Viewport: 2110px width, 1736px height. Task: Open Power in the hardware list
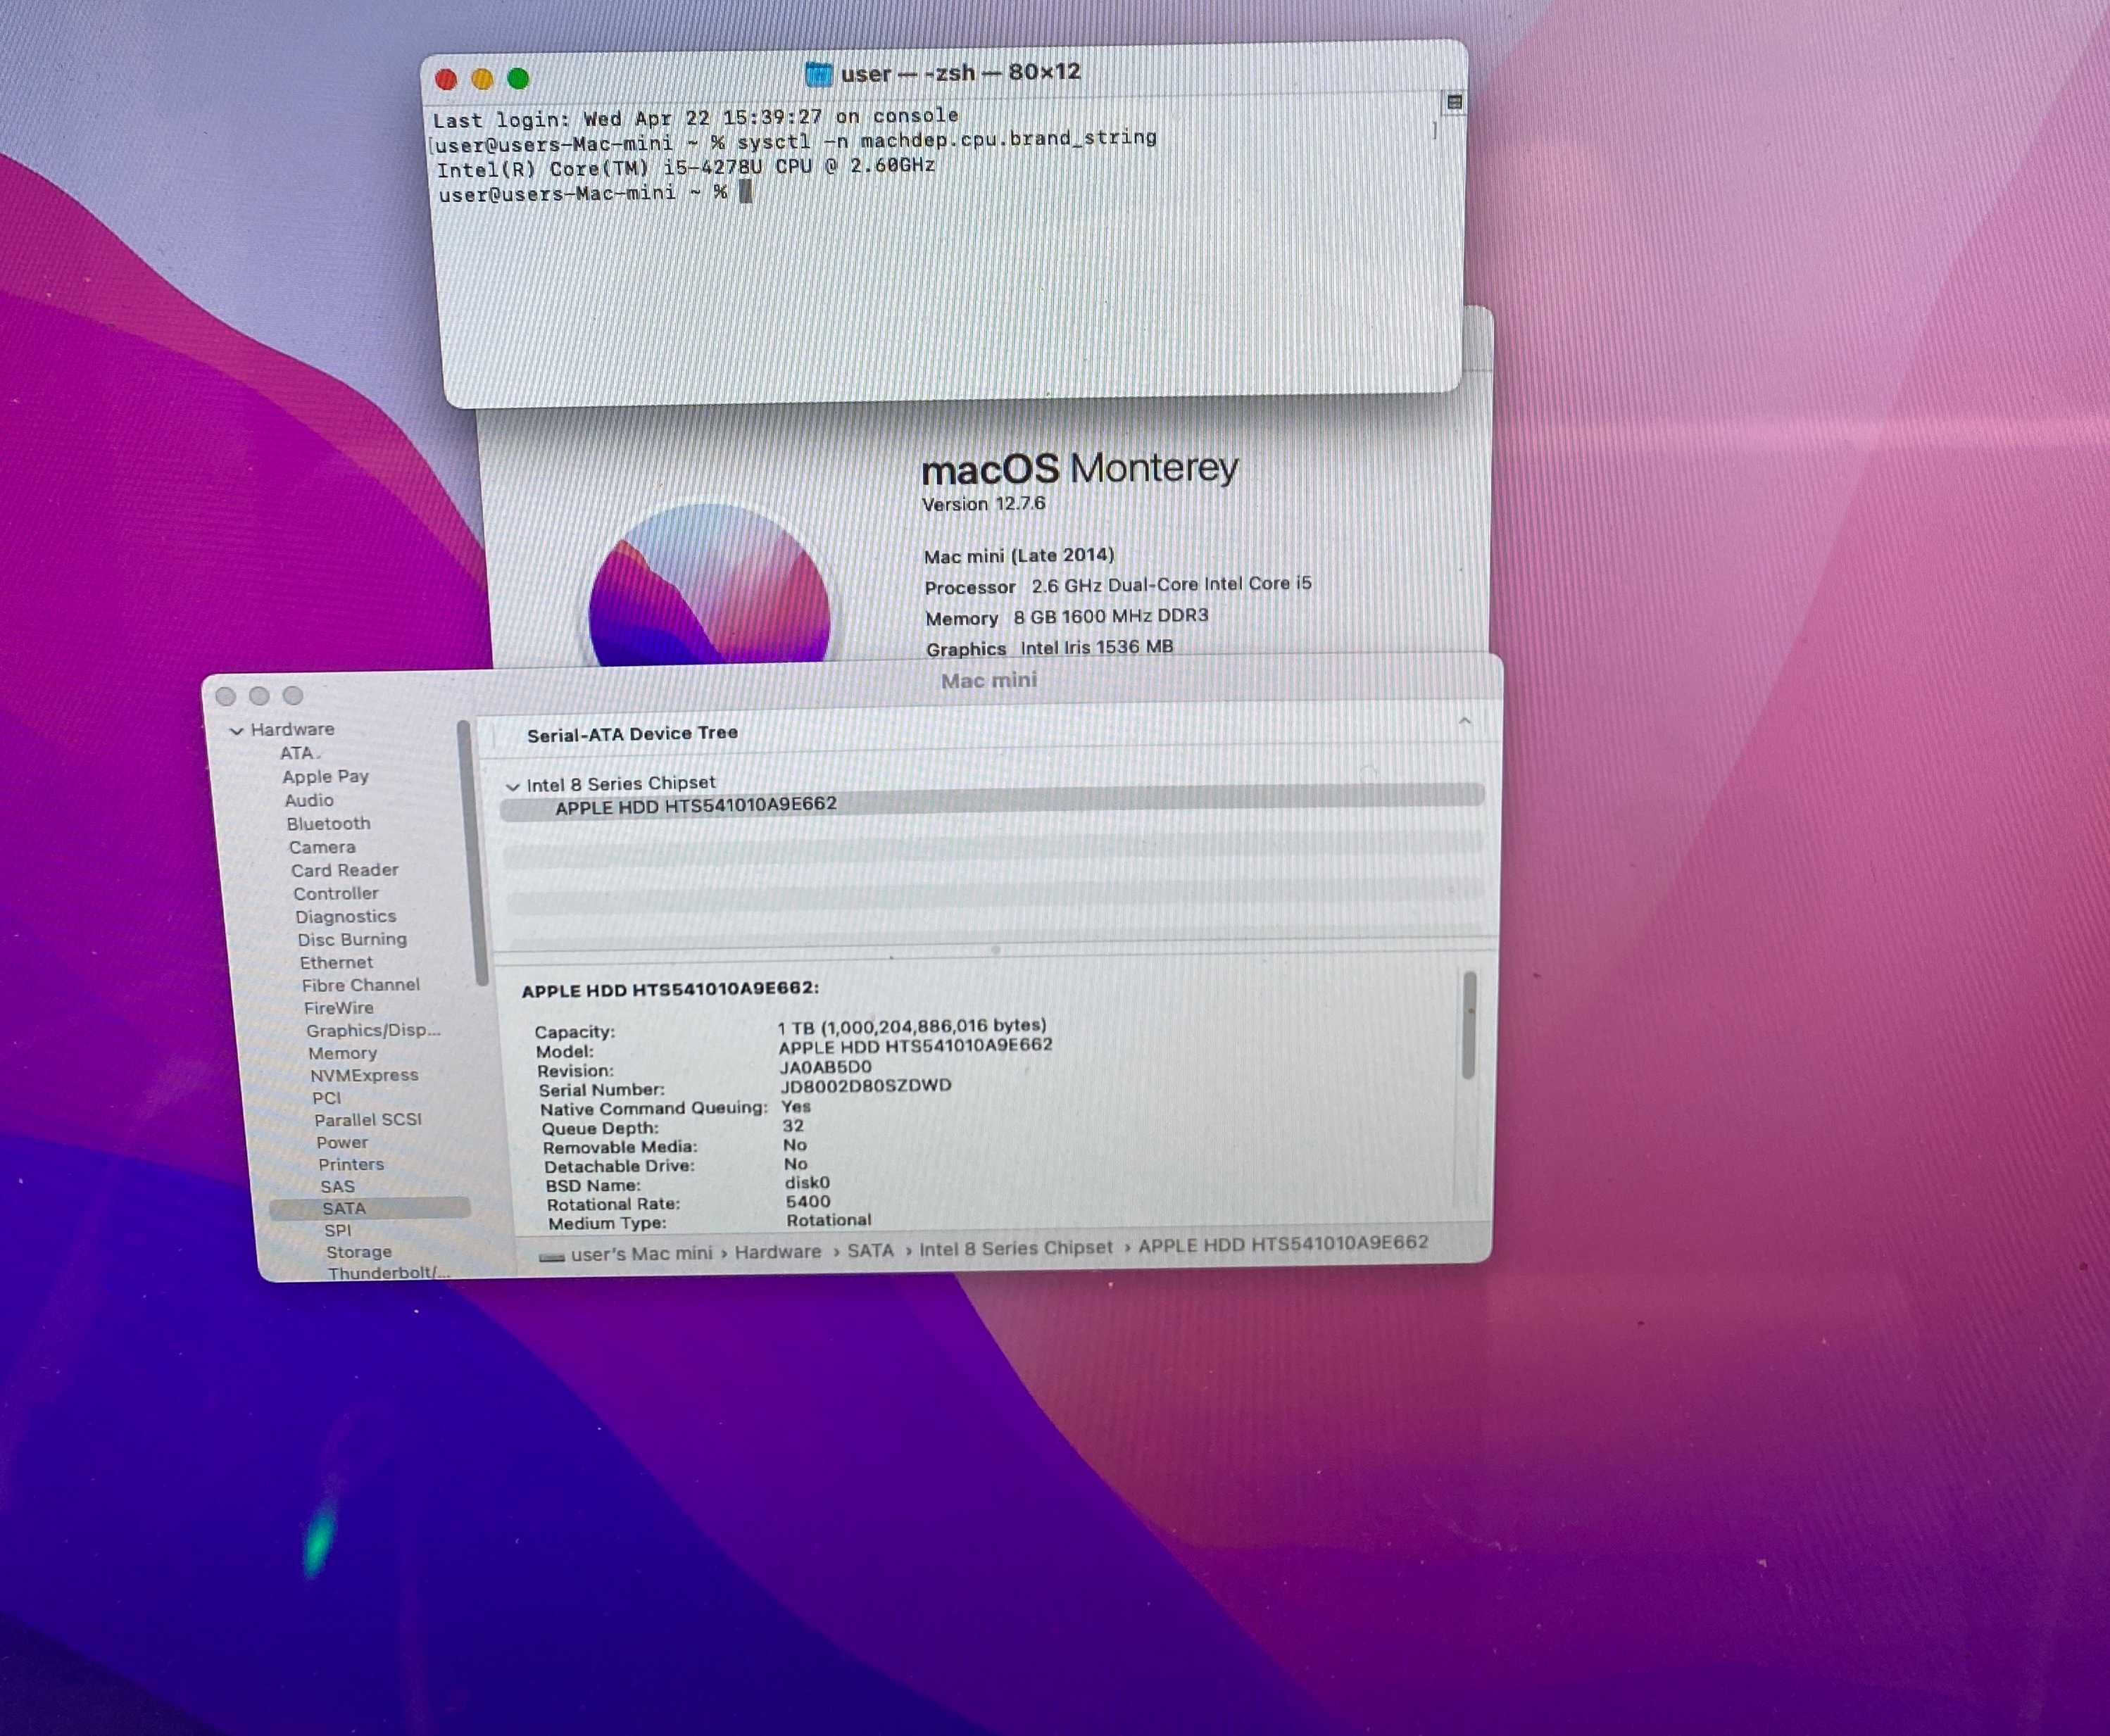(342, 1142)
